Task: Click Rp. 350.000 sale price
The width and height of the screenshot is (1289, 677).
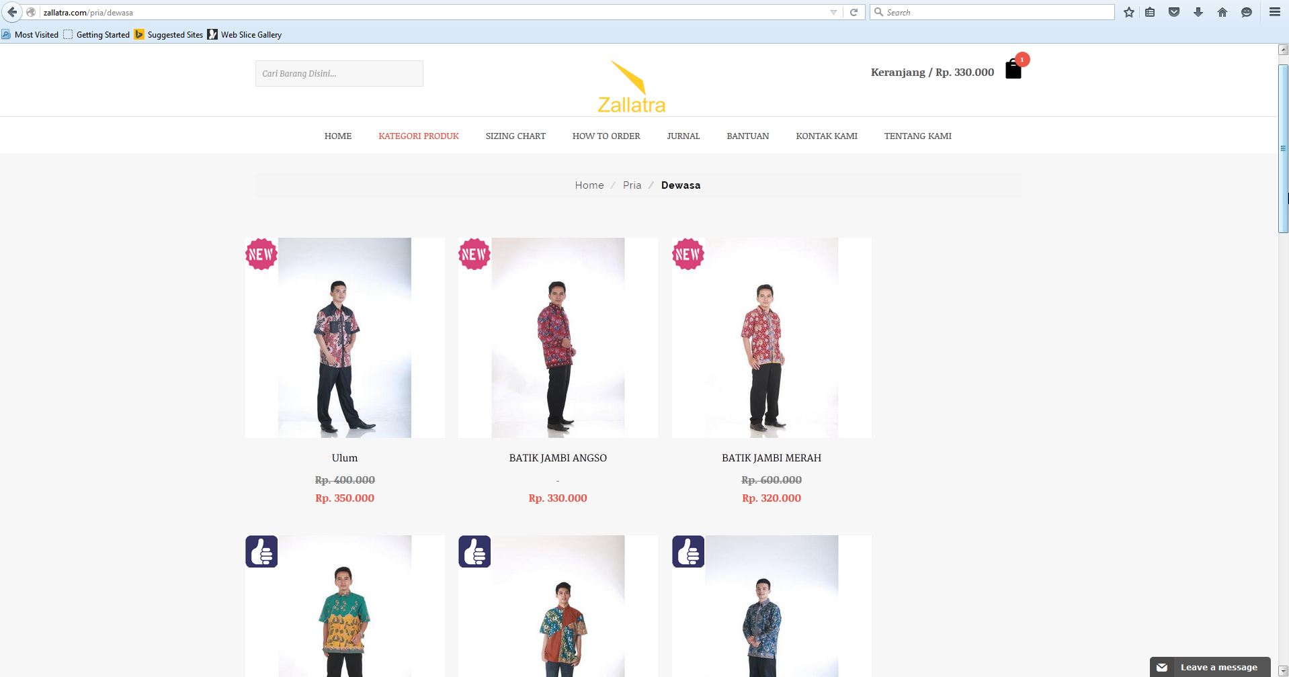Action: point(345,498)
